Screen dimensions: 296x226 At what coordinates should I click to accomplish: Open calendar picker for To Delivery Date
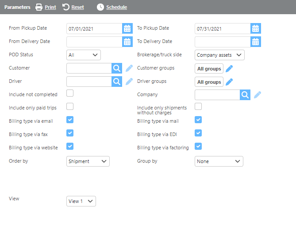click(x=255, y=42)
